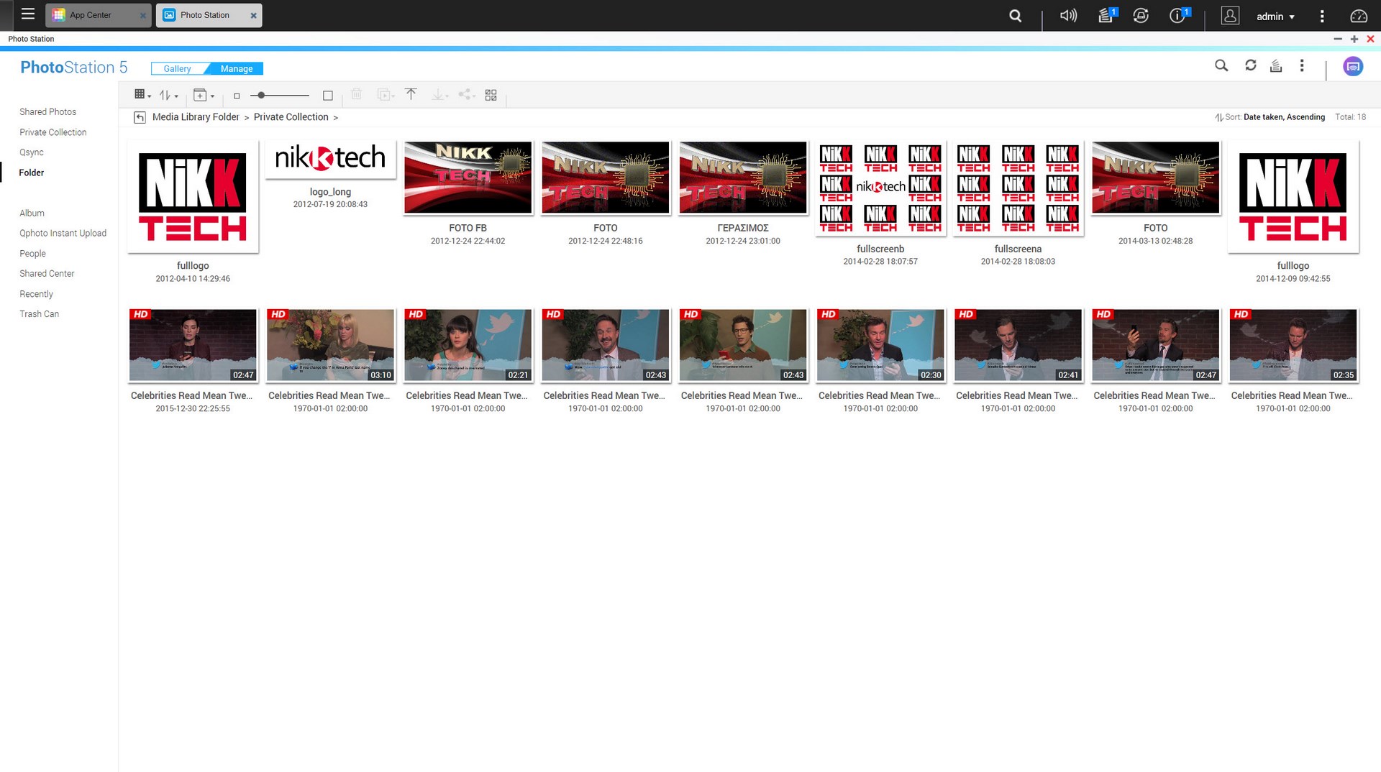This screenshot has width=1381, height=772.
Task: Select the FOTO FB thumbnail
Action: [468, 178]
